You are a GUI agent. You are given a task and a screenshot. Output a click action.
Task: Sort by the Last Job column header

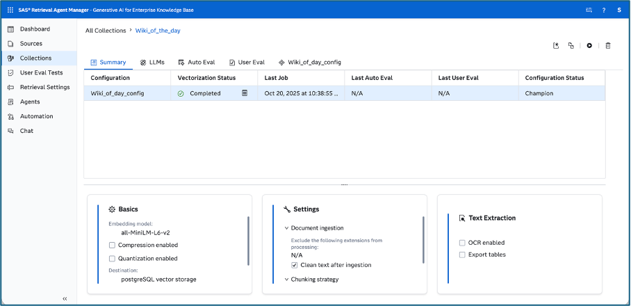tap(302, 78)
